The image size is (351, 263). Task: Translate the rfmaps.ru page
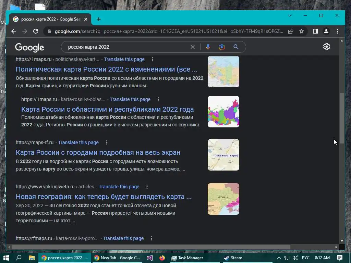click(x=123, y=238)
